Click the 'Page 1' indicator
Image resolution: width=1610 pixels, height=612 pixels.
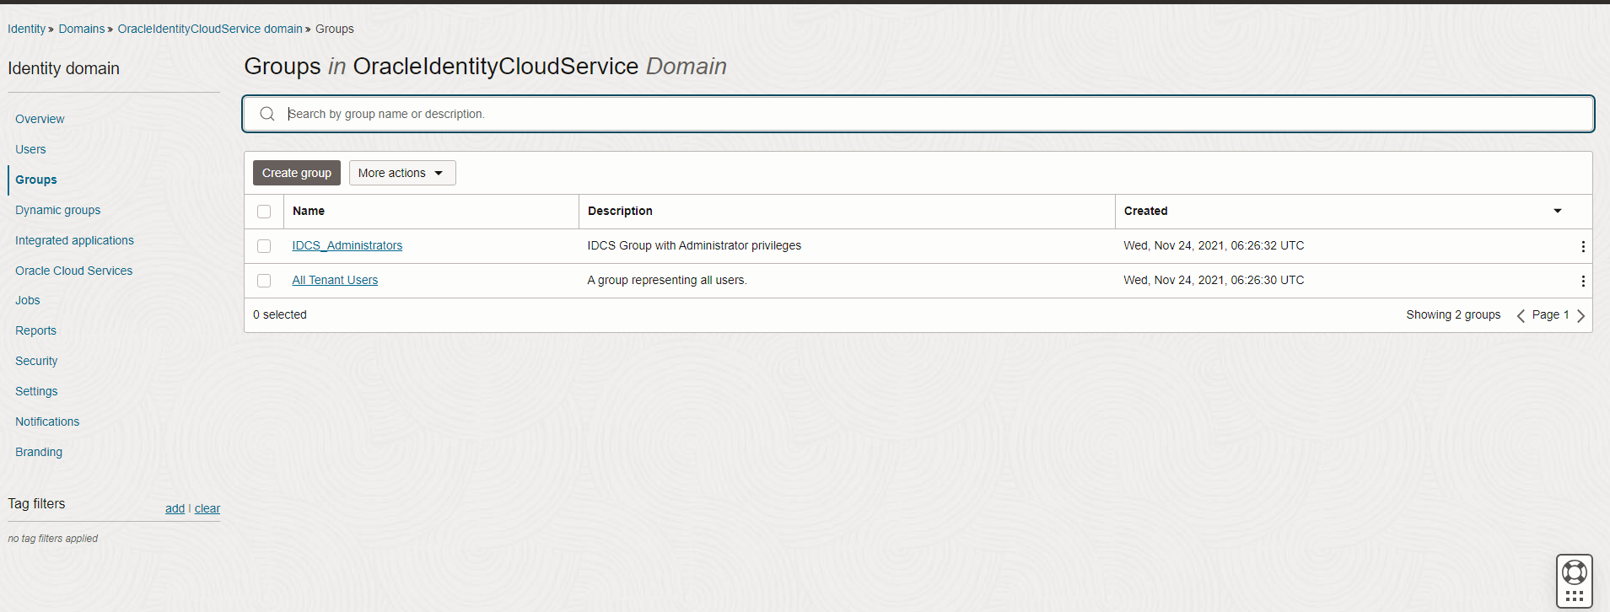coord(1550,314)
